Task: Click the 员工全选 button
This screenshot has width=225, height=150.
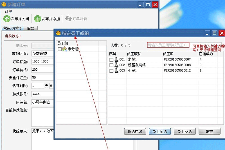Action: click(x=160, y=131)
